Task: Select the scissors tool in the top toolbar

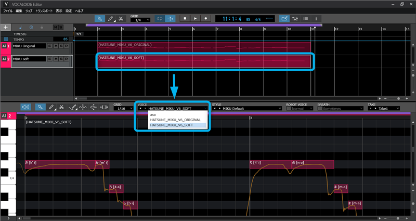Action: point(121,19)
